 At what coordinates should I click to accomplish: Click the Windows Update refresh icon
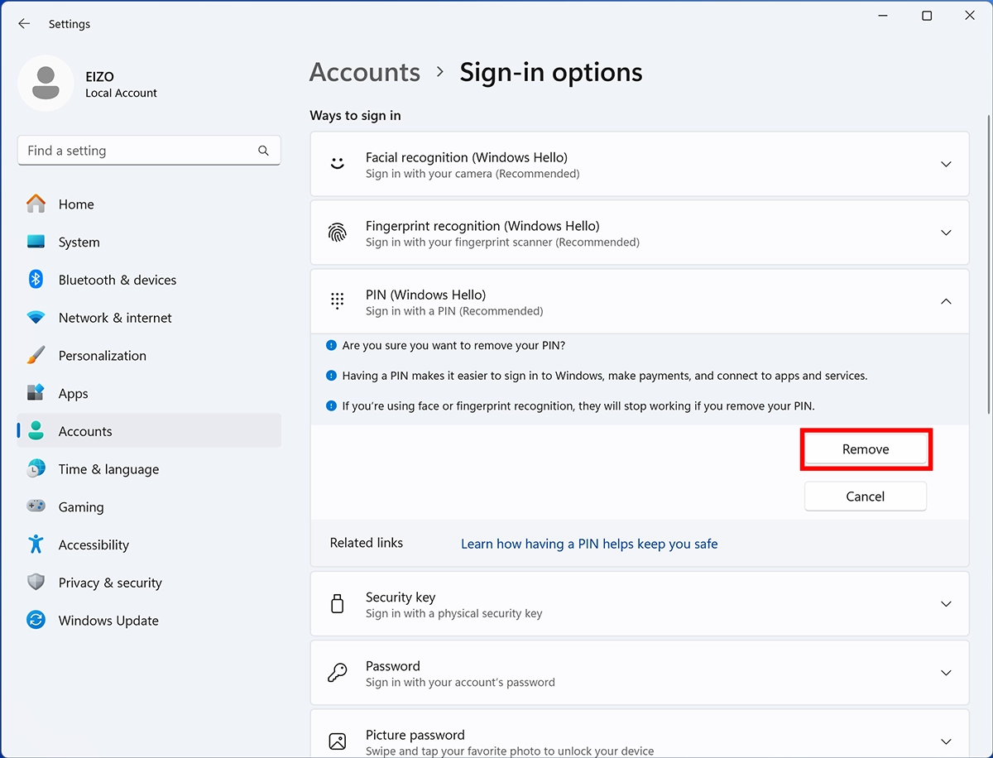click(x=36, y=621)
